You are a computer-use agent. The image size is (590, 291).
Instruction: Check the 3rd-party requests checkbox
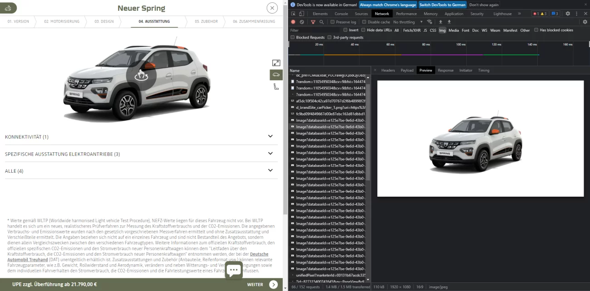(x=329, y=37)
